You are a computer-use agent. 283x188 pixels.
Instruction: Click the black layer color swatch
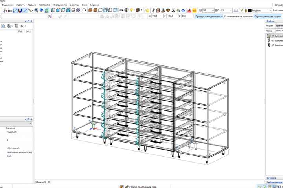coord(250,11)
